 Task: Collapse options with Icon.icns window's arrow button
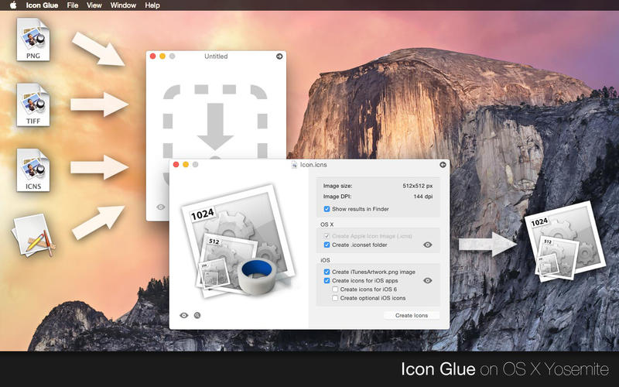443,165
